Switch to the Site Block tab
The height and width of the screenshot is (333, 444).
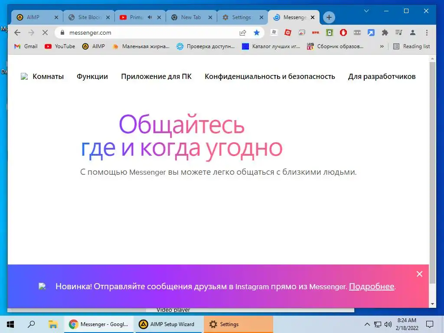click(88, 17)
